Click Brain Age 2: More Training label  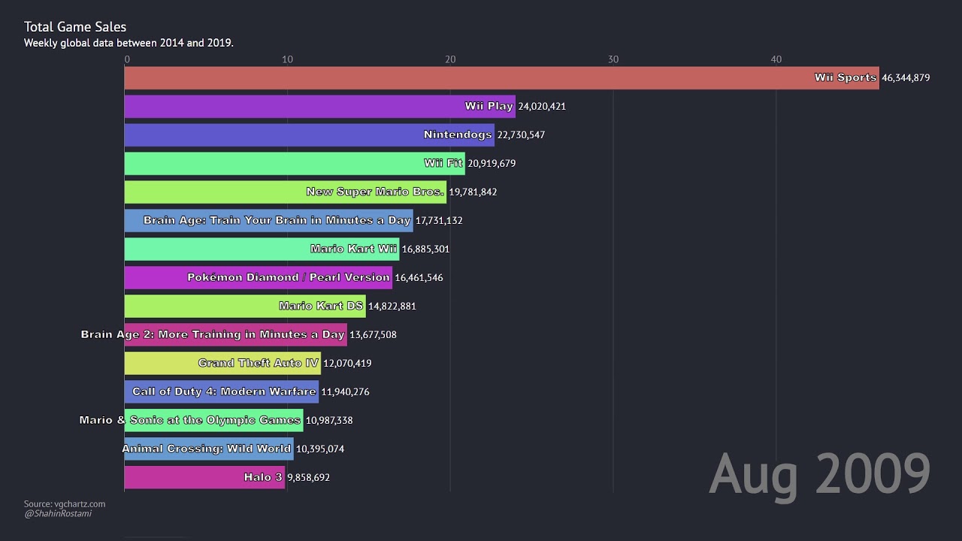tap(213, 334)
